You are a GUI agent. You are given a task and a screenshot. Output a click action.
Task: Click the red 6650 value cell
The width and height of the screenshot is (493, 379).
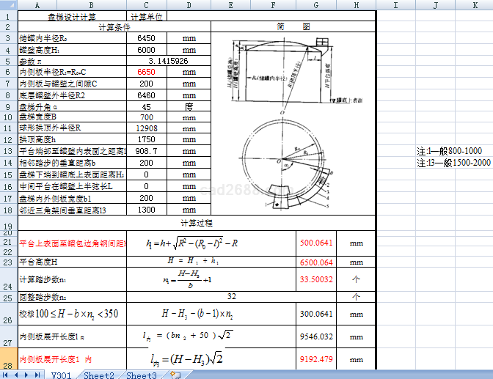[x=147, y=72]
